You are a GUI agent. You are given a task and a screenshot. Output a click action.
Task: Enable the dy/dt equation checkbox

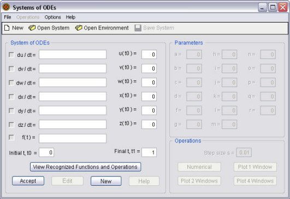coord(11,110)
